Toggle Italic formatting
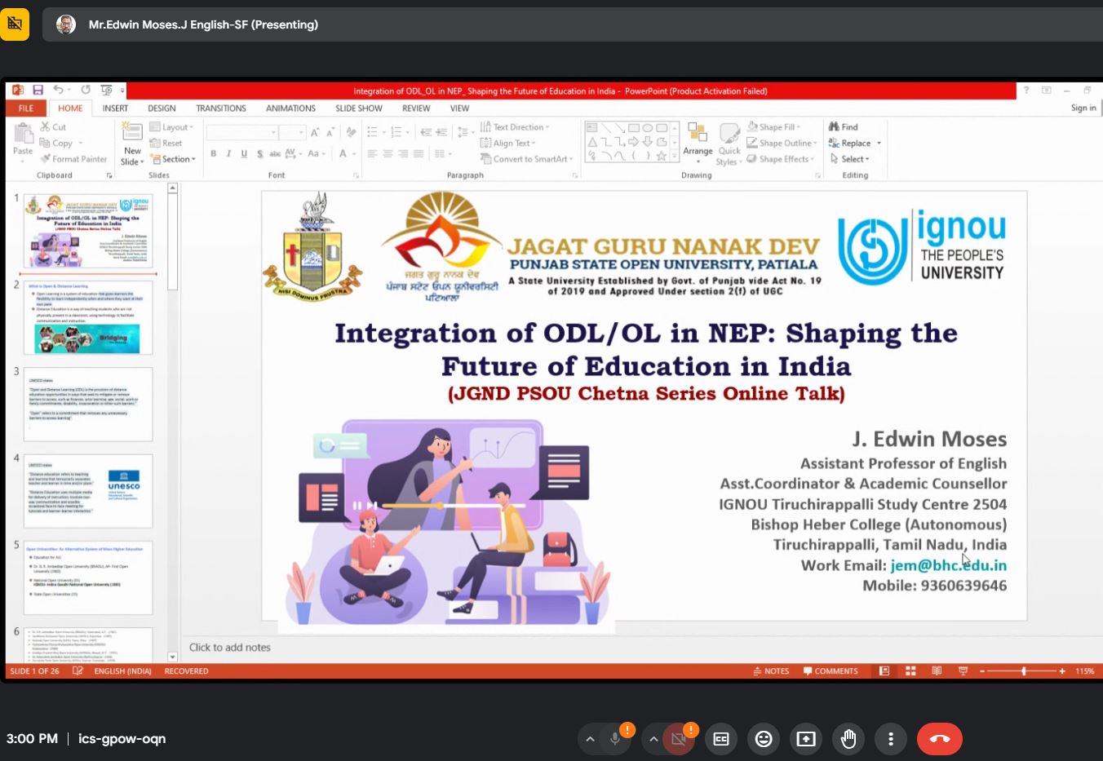This screenshot has width=1103, height=761. [x=228, y=153]
